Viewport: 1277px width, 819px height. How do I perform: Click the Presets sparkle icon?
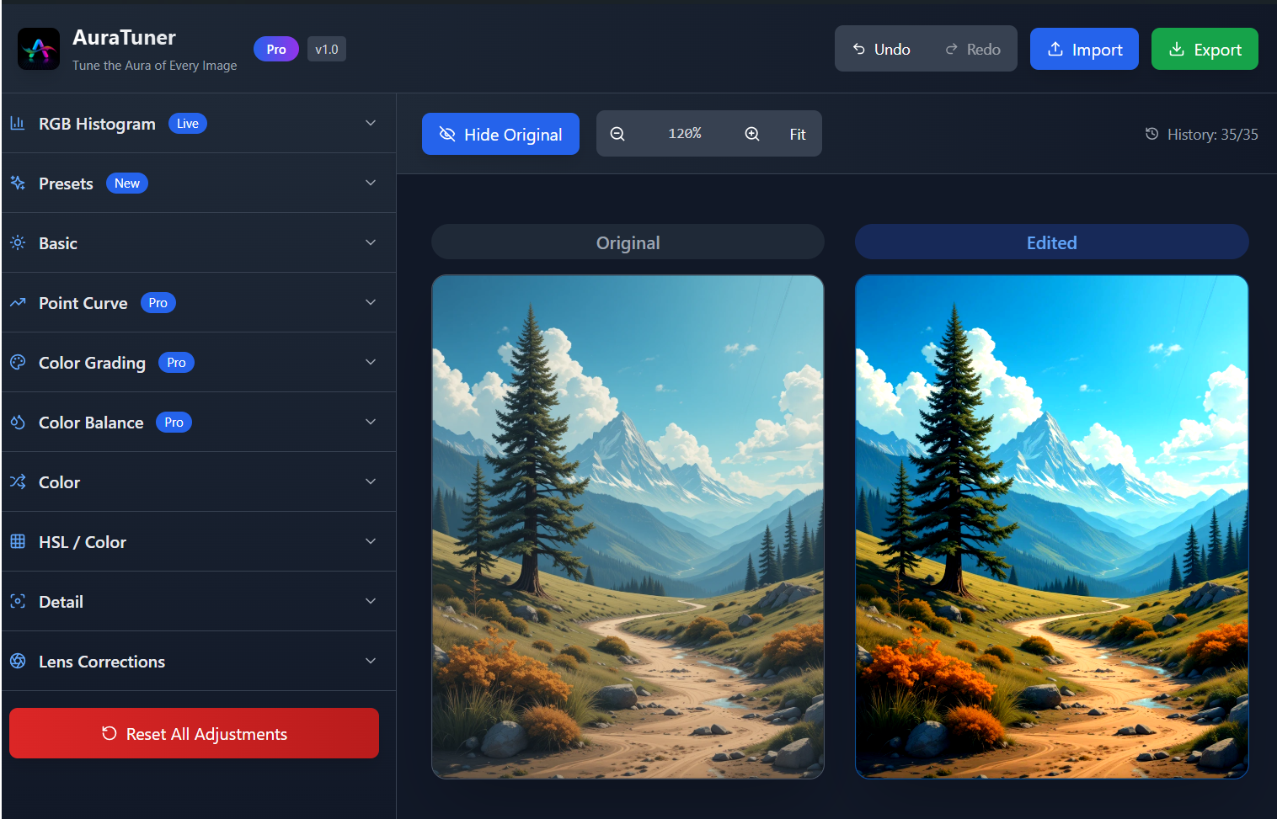(x=18, y=183)
